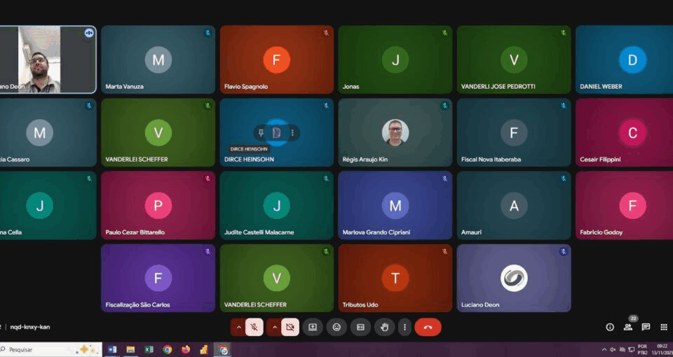Show the participants list

[628, 327]
